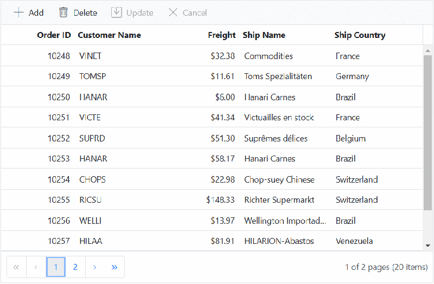
Task: Go to the previous page
Action: coord(36,267)
